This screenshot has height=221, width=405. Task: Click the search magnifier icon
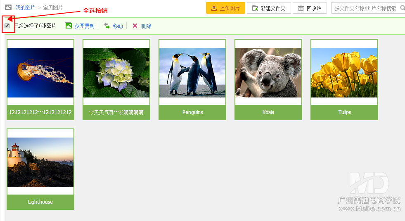click(x=402, y=8)
